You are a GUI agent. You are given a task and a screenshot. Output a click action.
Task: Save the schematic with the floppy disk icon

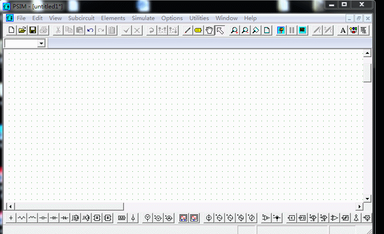[33, 30]
